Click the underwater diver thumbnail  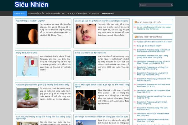coord(86,66)
